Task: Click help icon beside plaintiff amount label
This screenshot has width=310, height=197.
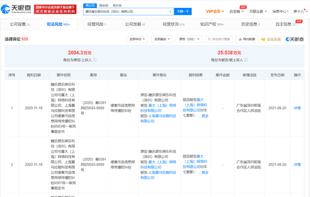Action: [x=95, y=60]
